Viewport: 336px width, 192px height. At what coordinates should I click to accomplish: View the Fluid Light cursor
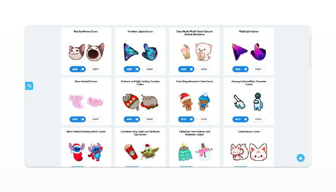[x=258, y=69]
